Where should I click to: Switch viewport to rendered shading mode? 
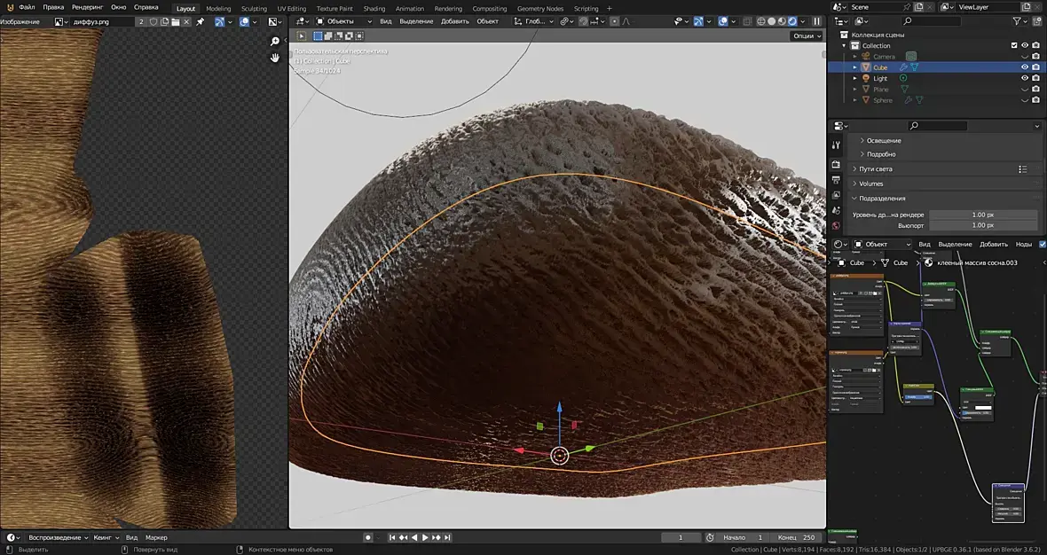792,21
